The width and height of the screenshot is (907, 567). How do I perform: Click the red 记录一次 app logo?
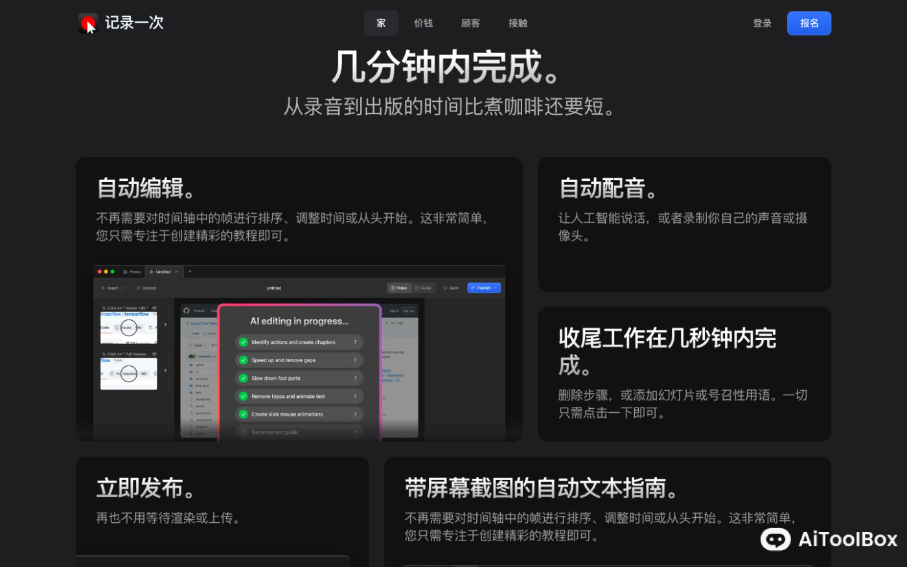(x=87, y=23)
